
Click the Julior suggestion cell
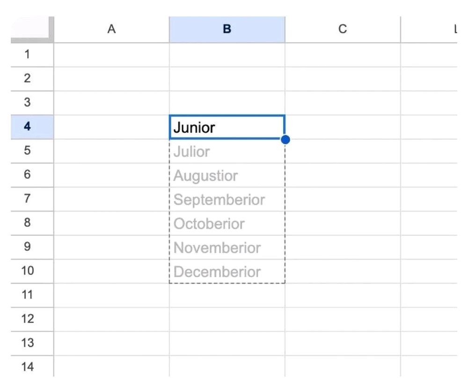pos(227,152)
